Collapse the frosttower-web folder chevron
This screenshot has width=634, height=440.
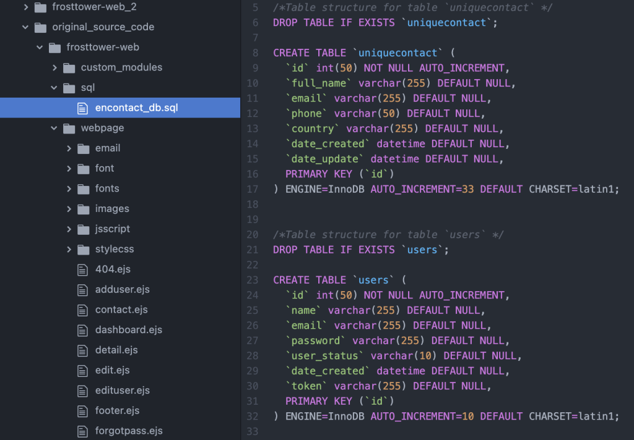click(x=40, y=48)
